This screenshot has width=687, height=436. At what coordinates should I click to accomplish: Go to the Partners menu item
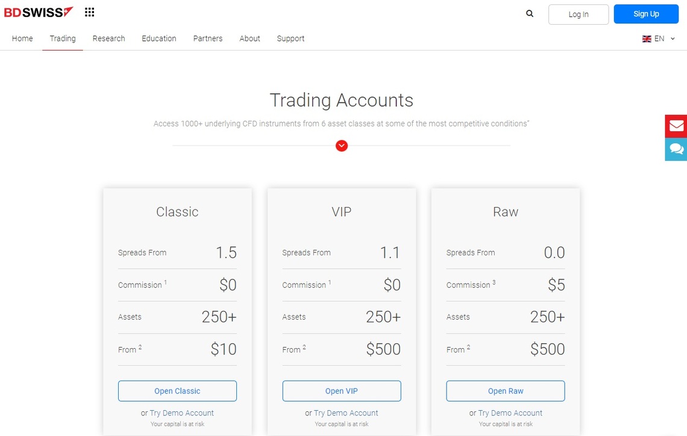tap(208, 39)
